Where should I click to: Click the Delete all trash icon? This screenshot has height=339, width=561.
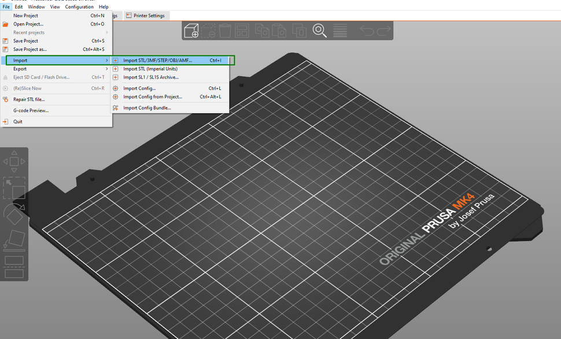point(226,31)
